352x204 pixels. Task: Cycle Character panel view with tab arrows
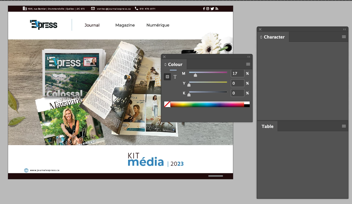click(261, 37)
